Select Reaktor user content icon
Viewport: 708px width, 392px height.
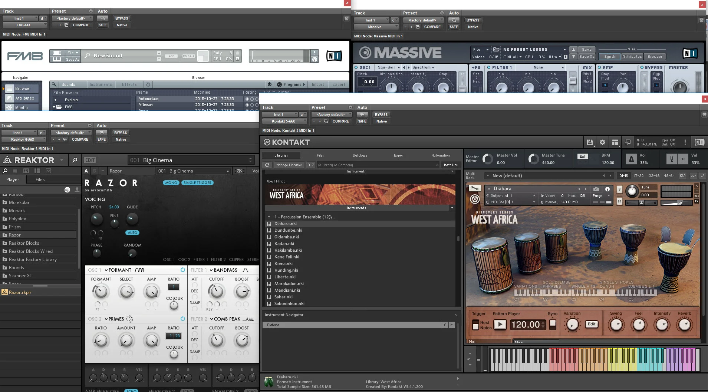pos(77,190)
